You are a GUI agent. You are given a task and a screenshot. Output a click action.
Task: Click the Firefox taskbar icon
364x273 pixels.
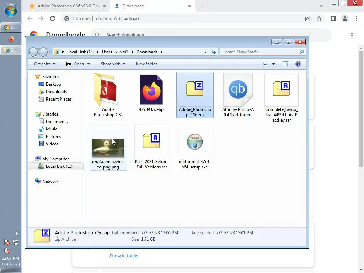point(11,39)
